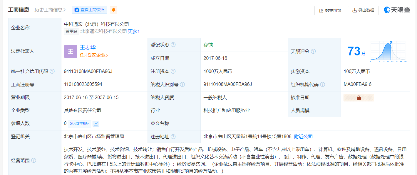
Task: Click help icon beside 纳税人识别号
Action: click(182, 84)
